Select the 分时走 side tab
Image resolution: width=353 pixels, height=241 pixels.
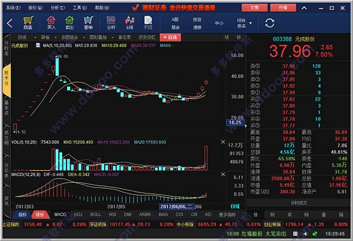coord(6,48)
